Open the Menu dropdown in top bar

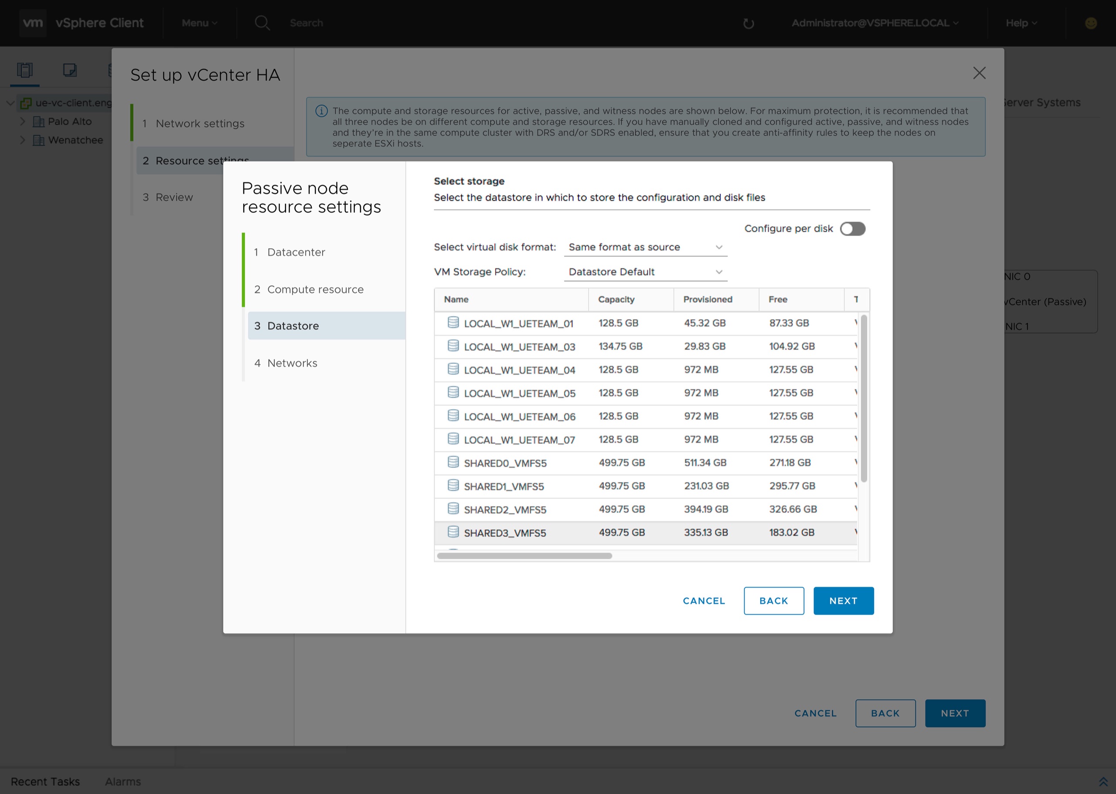click(x=199, y=23)
